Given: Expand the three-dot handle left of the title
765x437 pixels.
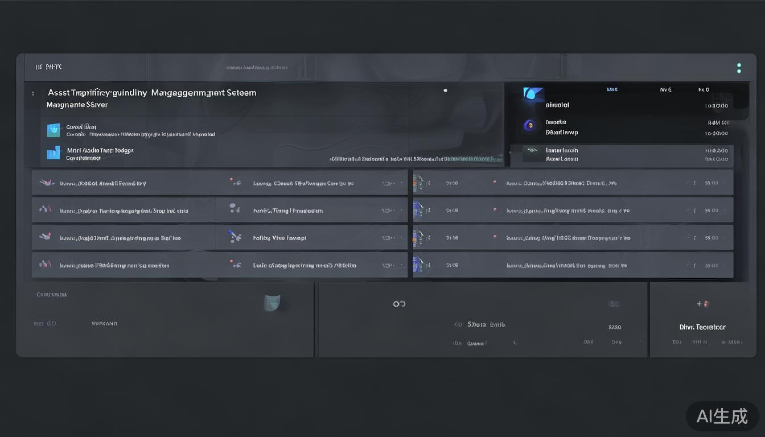Looking at the screenshot, I should pyautogui.click(x=33, y=93).
